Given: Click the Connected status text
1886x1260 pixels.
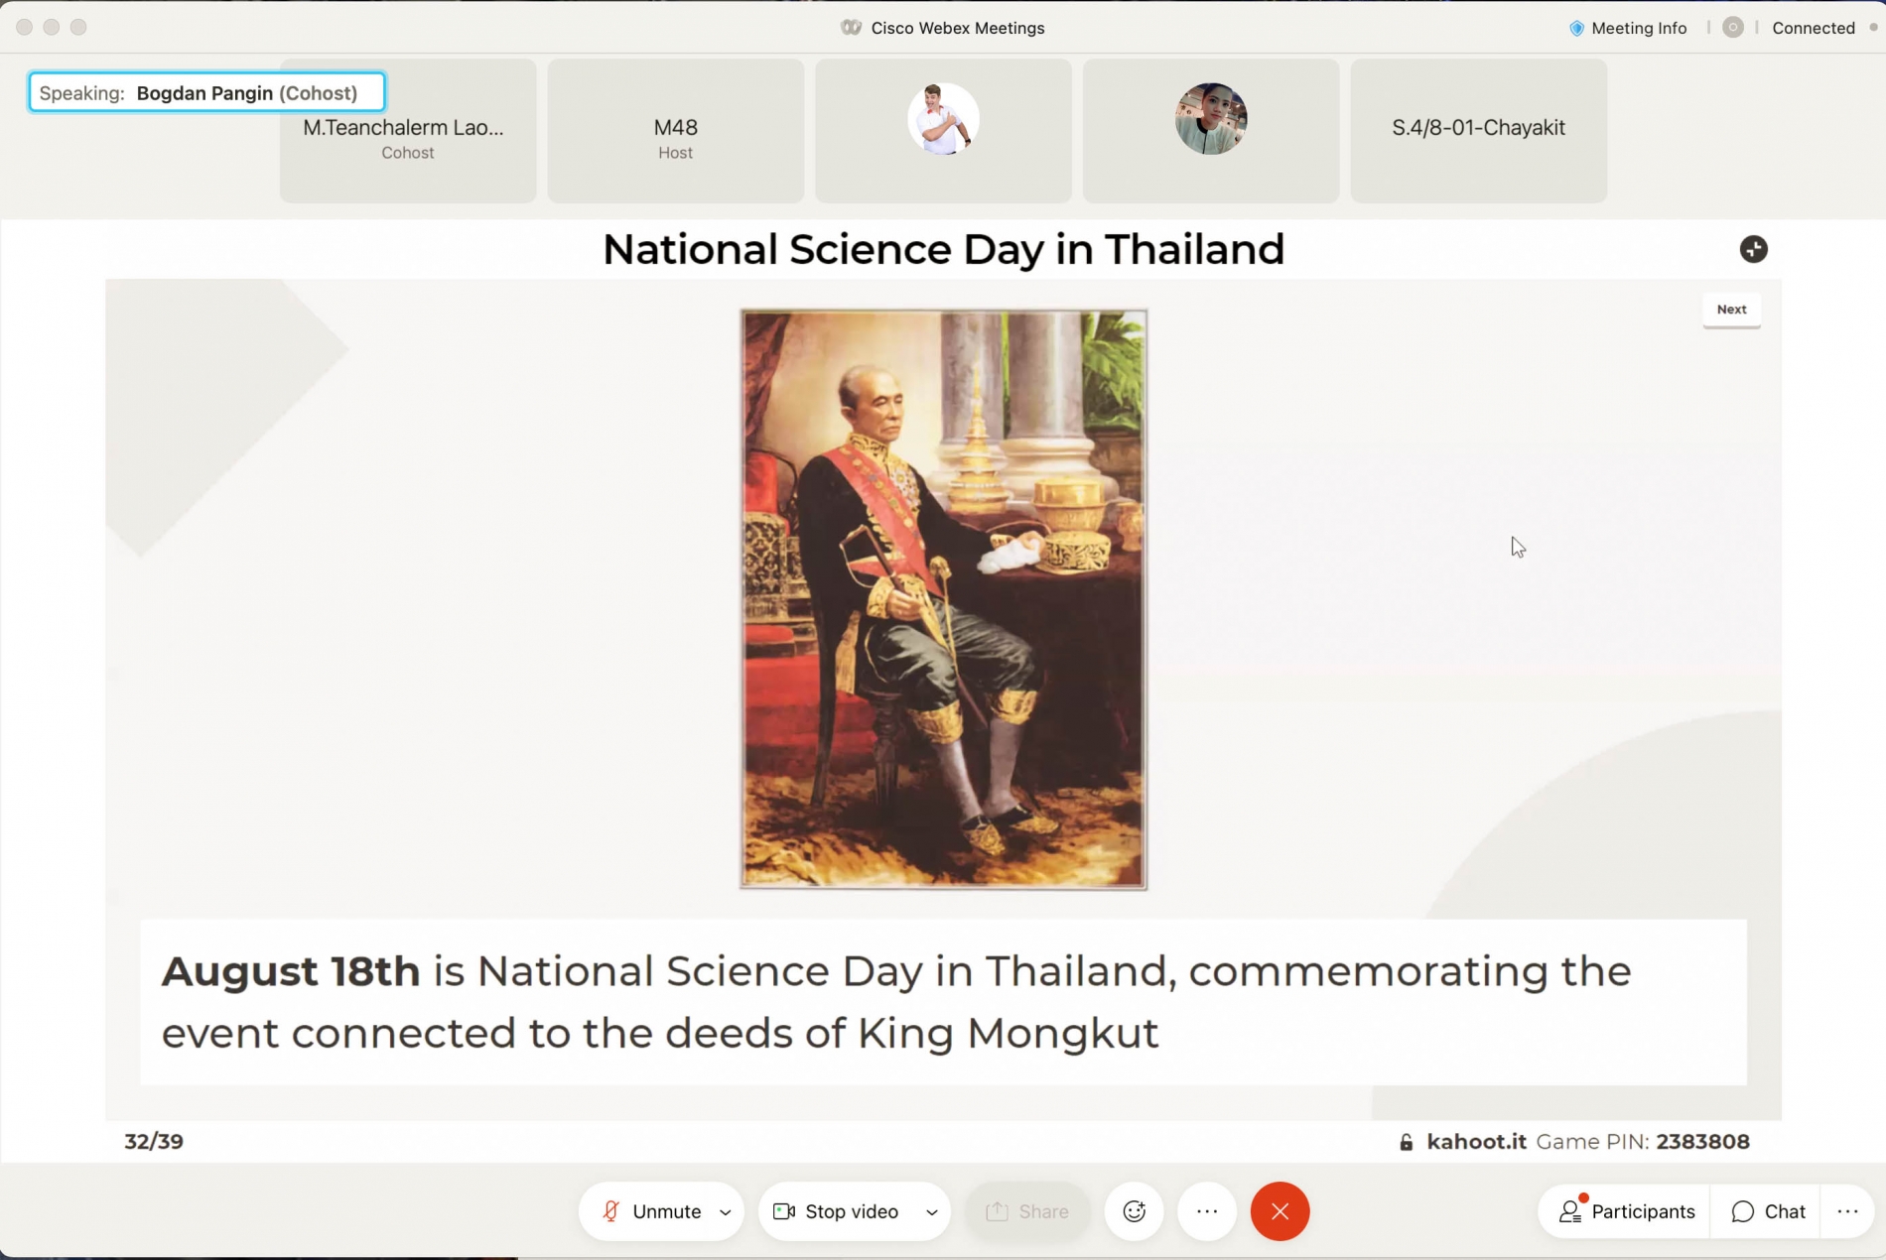Looking at the screenshot, I should (1814, 28).
